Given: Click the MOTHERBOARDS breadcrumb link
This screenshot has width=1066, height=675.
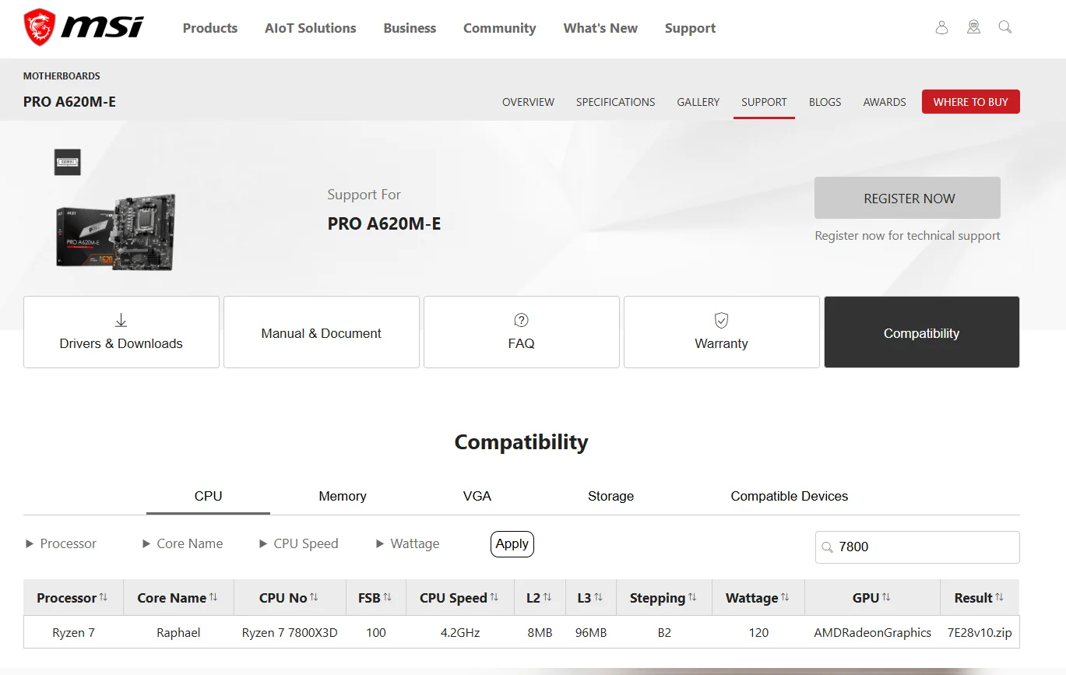Looking at the screenshot, I should (x=62, y=76).
